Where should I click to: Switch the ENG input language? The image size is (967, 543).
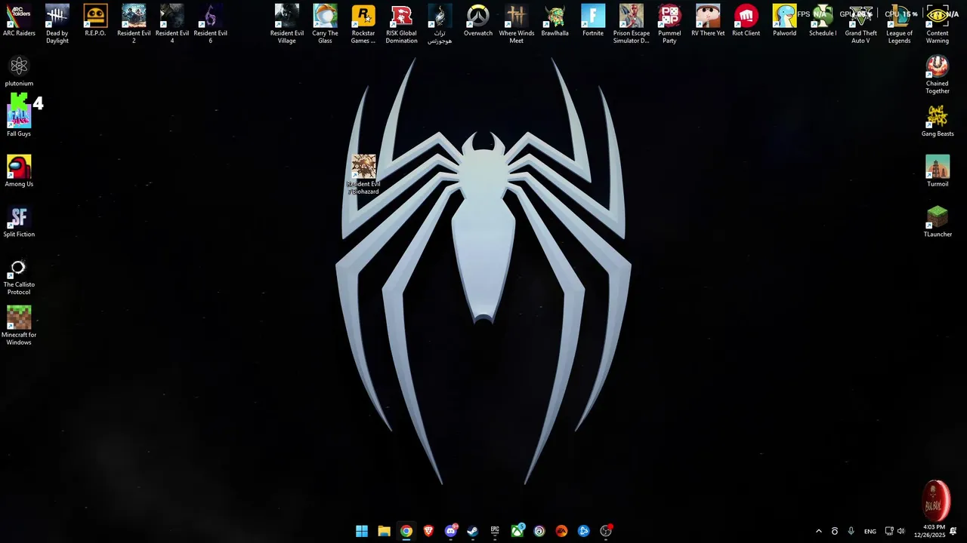tap(870, 531)
